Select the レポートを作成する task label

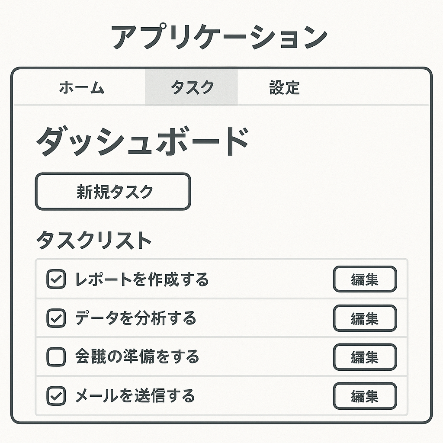click(142, 279)
